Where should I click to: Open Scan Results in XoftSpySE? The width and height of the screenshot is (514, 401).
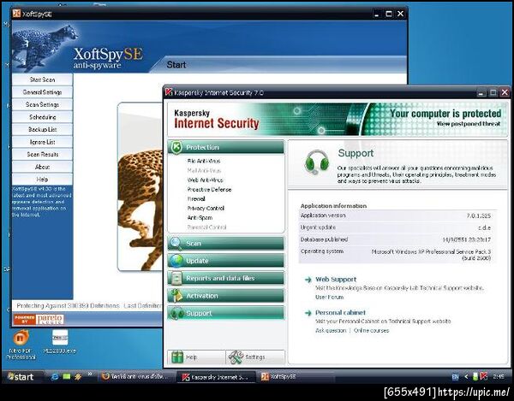42,155
